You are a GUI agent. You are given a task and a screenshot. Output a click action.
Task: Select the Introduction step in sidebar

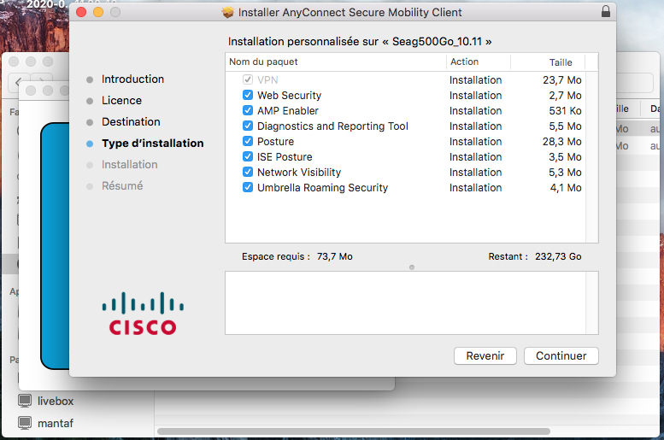pyautogui.click(x=132, y=79)
